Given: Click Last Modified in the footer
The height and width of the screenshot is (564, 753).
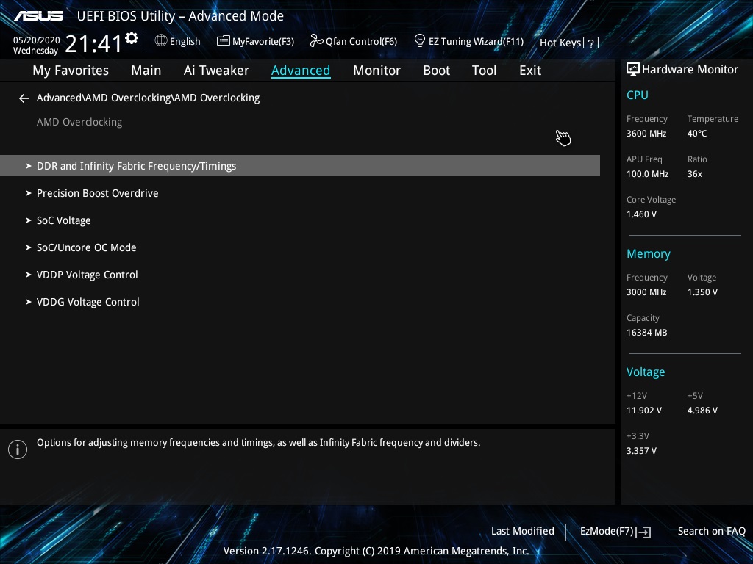Looking at the screenshot, I should pyautogui.click(x=523, y=532).
